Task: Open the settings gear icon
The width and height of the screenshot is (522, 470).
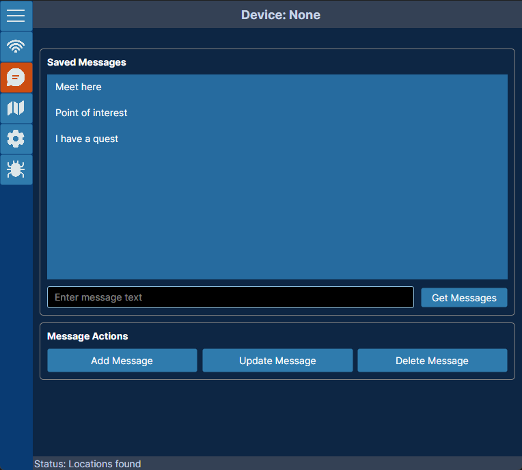Action: click(x=16, y=139)
